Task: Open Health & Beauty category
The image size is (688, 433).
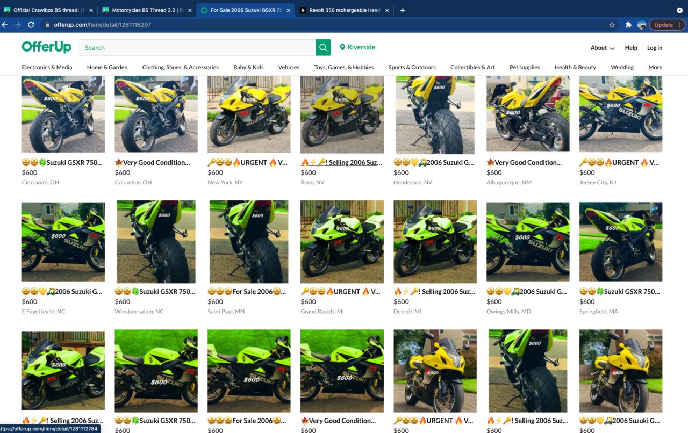Action: coord(575,67)
